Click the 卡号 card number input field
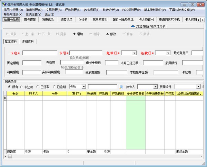The height and width of the screenshot is (167, 207). click(x=86, y=53)
